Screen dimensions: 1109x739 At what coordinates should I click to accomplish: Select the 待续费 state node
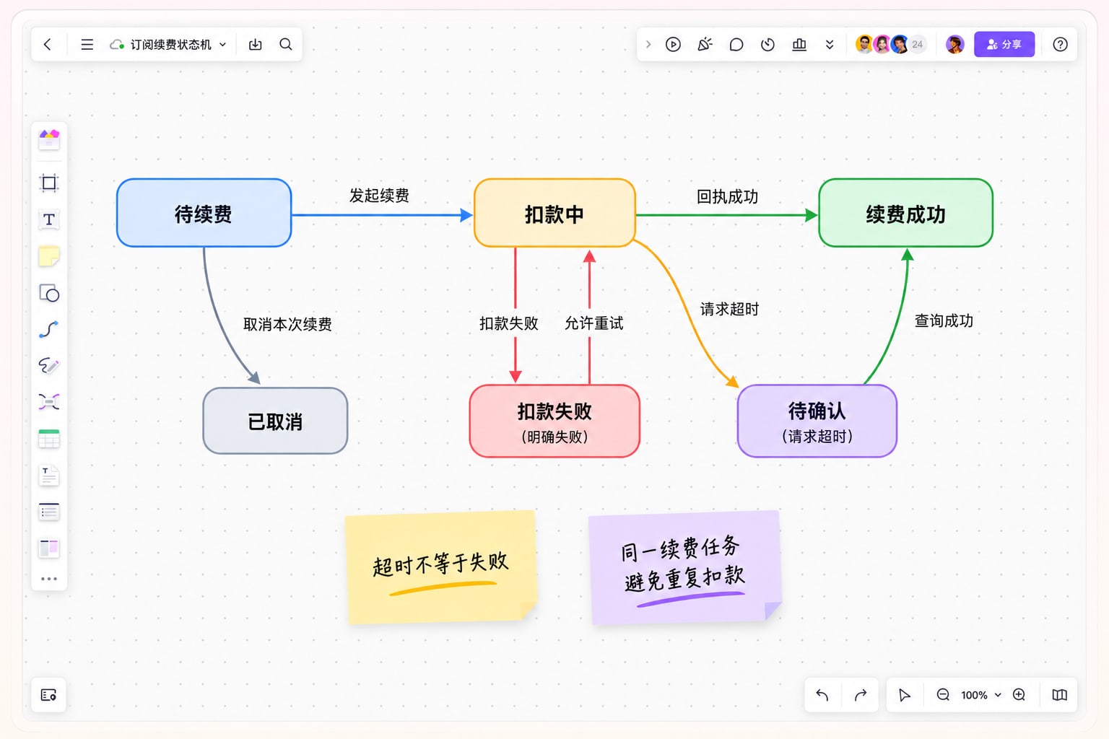204,214
